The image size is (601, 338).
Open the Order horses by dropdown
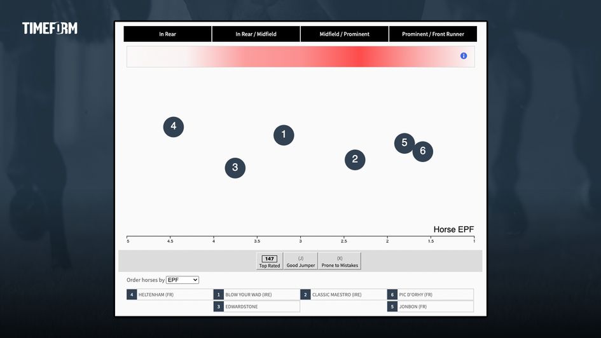[x=183, y=280]
